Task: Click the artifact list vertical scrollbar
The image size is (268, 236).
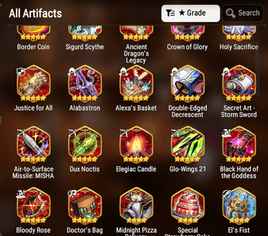Action: (x=258, y=69)
